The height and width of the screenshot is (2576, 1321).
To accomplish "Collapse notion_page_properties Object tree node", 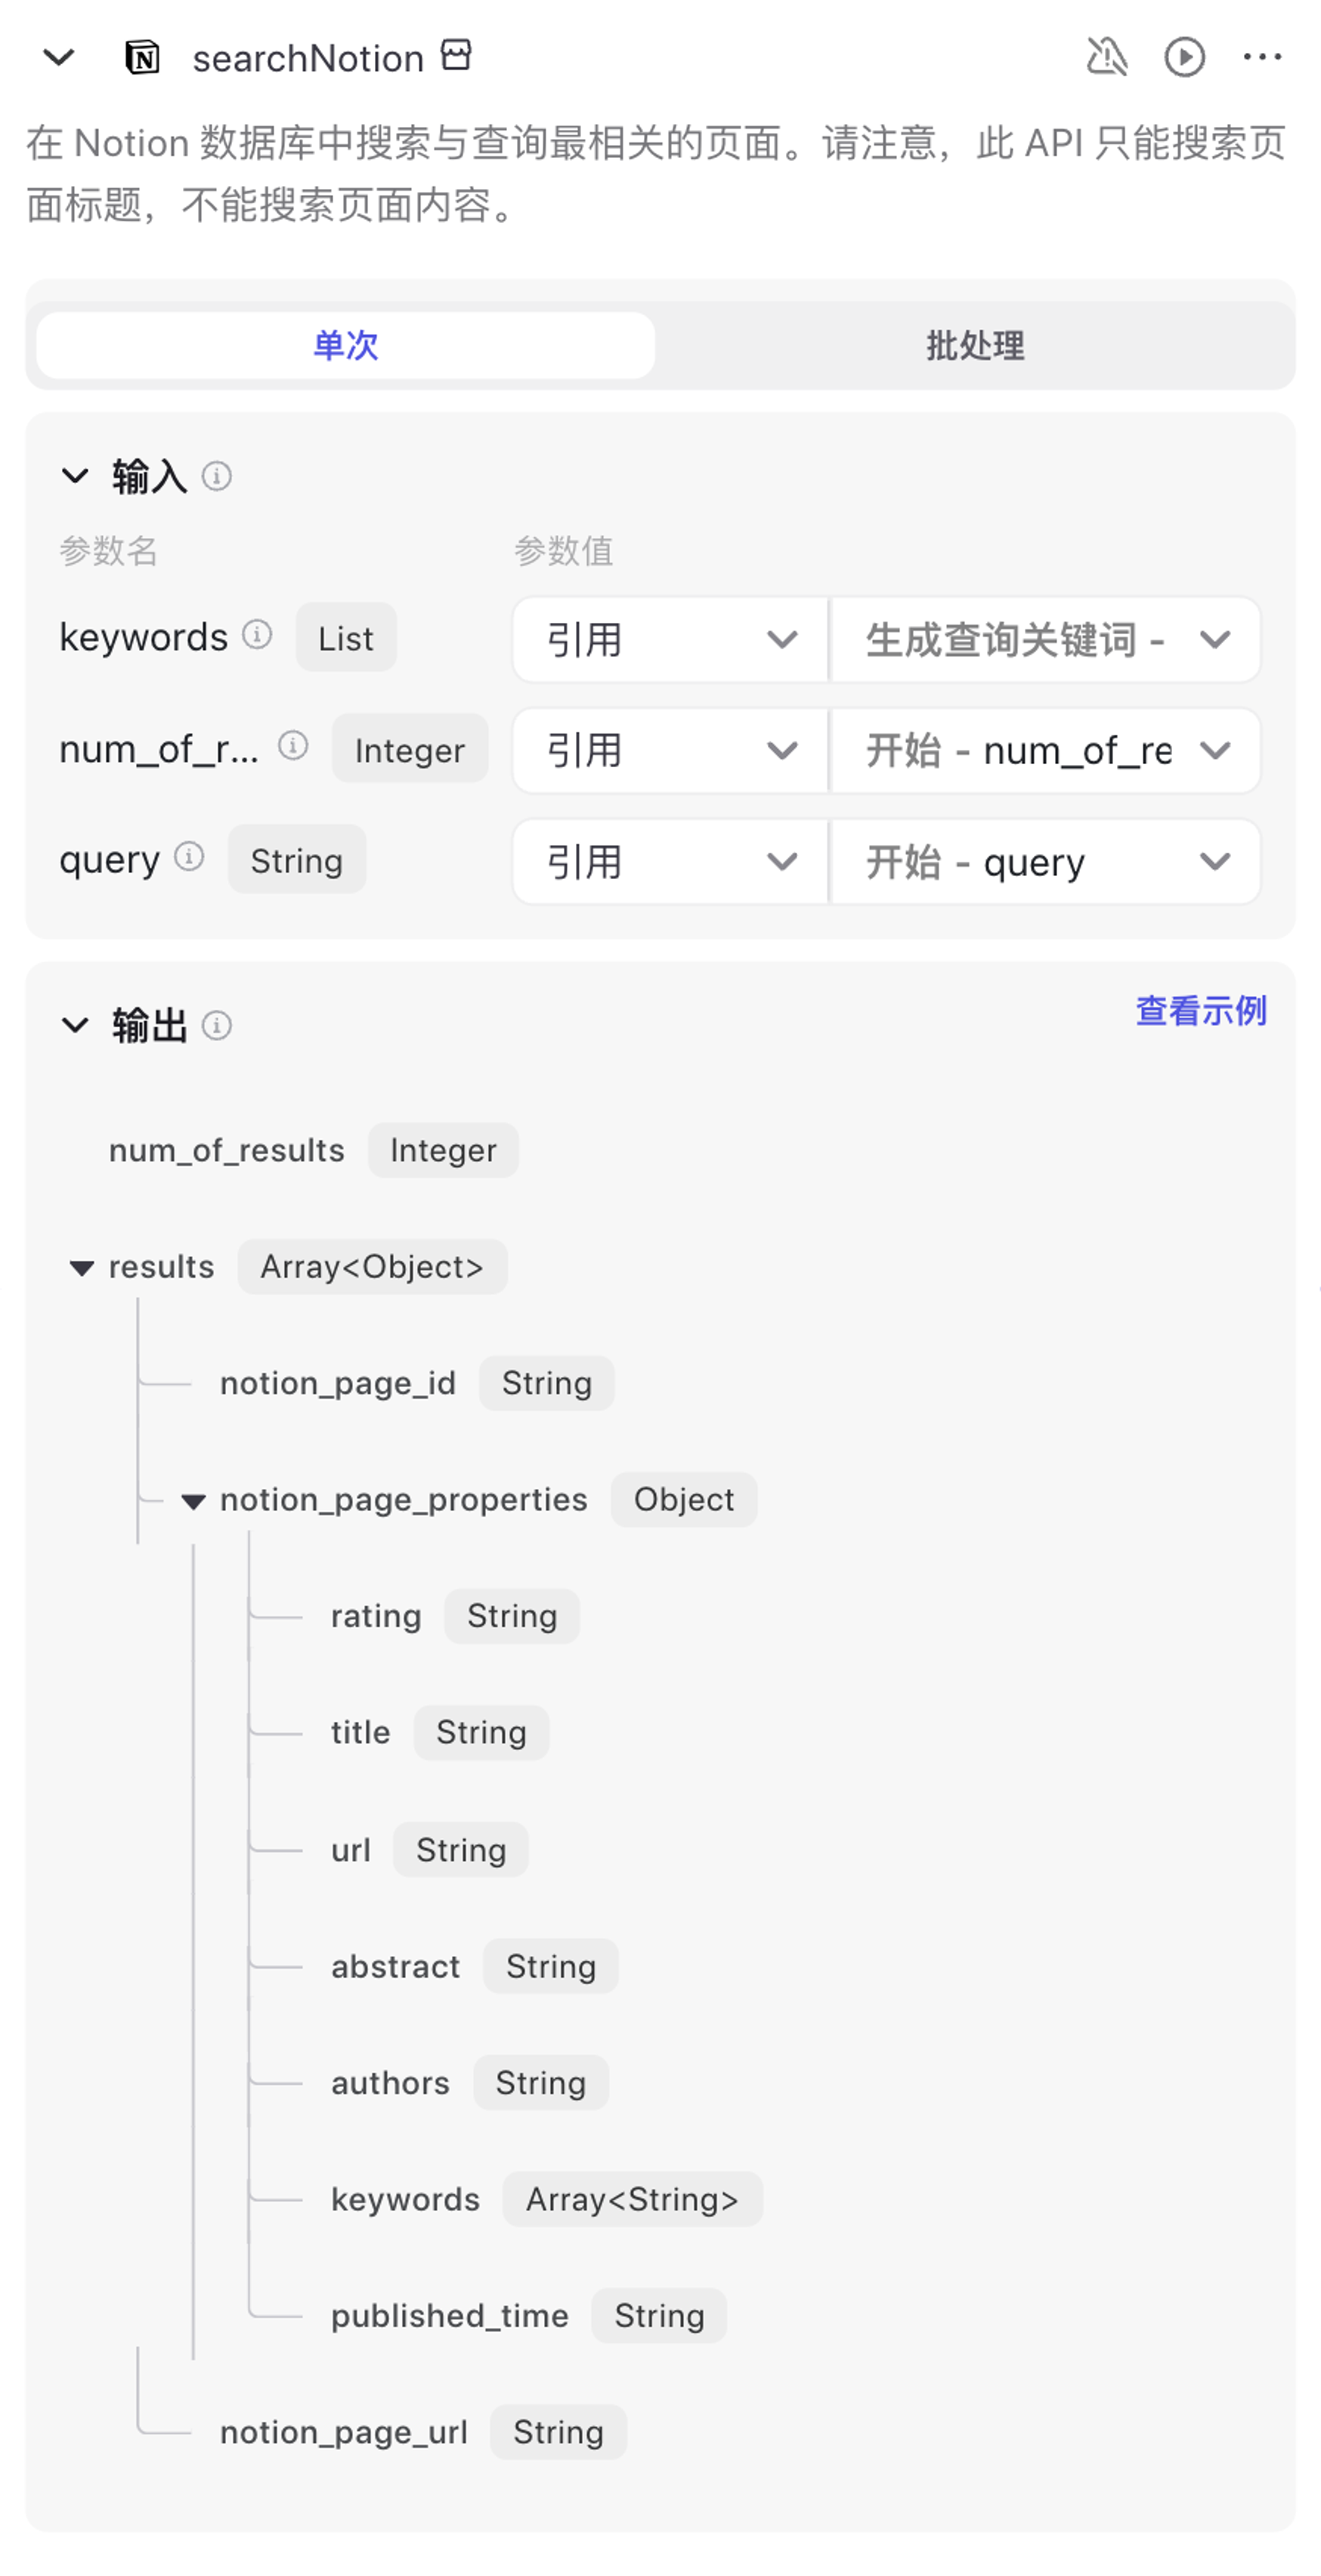I will (193, 1501).
